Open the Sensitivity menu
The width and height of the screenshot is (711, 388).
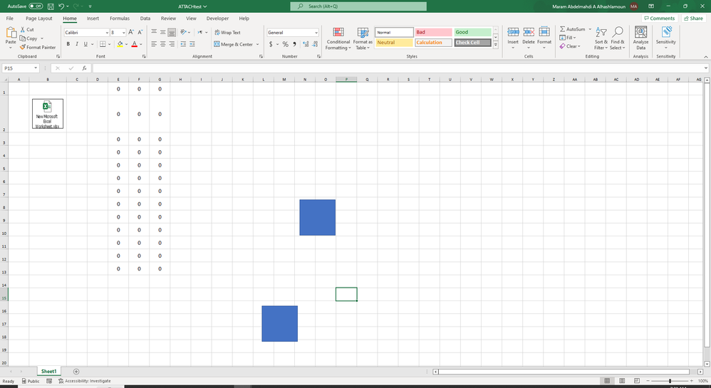pyautogui.click(x=665, y=38)
